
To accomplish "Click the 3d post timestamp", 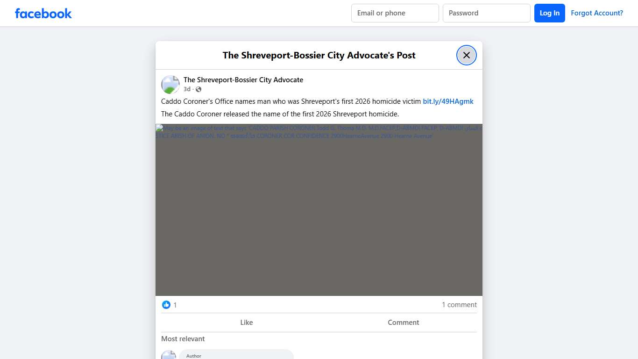I will (x=187, y=89).
